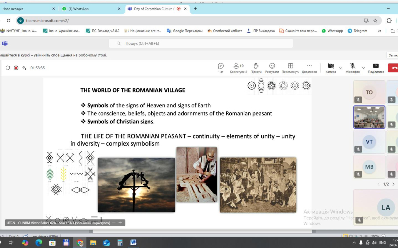Select the MB participant tile
The height and width of the screenshot is (248, 398).
[x=369, y=167]
